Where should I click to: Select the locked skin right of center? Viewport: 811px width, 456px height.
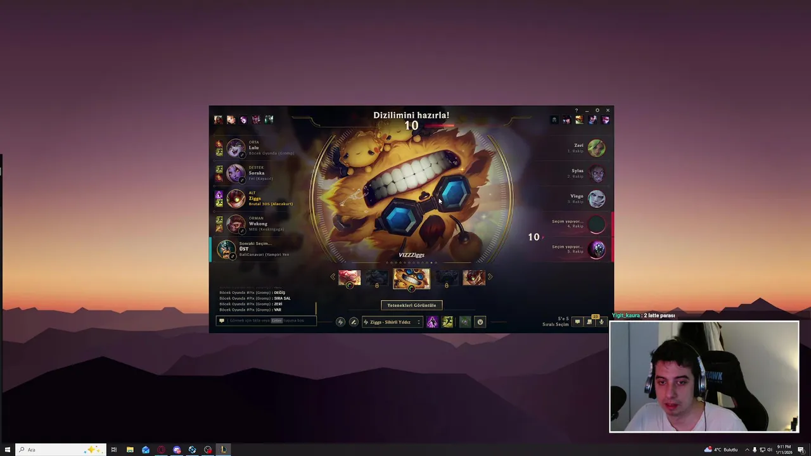tap(446, 277)
